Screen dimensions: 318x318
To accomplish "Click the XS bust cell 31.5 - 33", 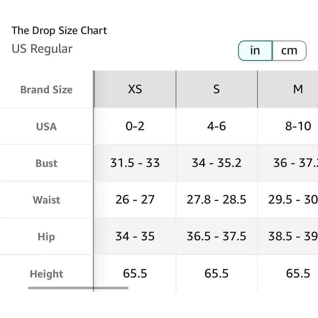I will 135,163.
